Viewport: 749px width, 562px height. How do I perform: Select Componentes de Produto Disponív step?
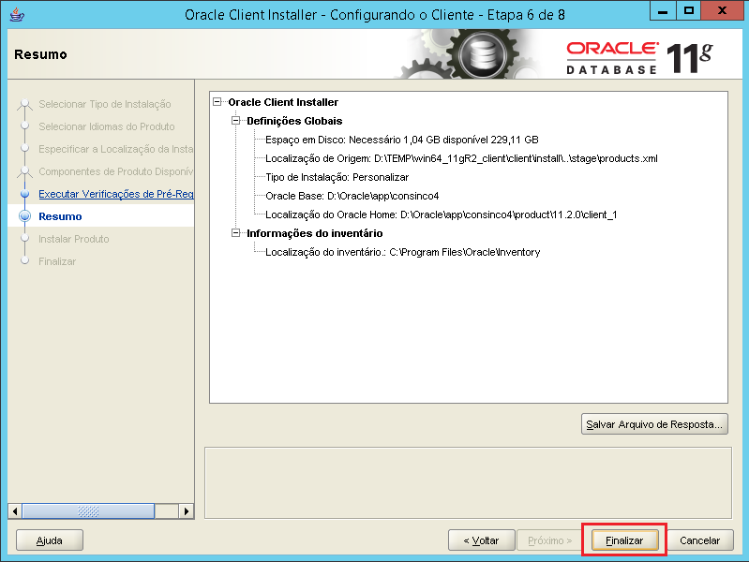(x=116, y=171)
